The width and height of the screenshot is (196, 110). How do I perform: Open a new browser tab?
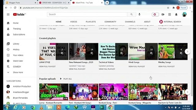pos(107,3)
